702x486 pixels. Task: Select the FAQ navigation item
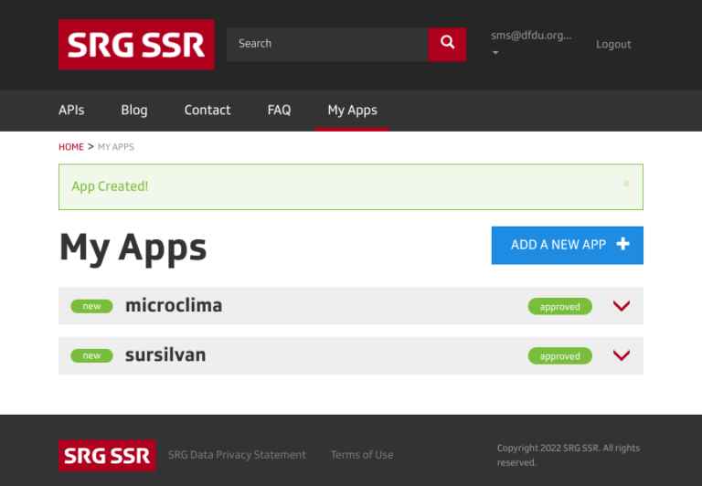click(x=279, y=110)
